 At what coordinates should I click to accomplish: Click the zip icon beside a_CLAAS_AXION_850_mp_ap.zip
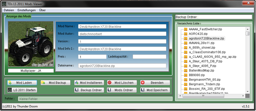click(x=186, y=57)
